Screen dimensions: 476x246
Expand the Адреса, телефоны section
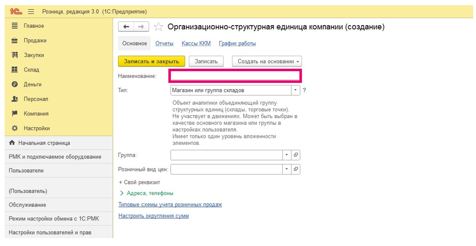click(x=146, y=193)
